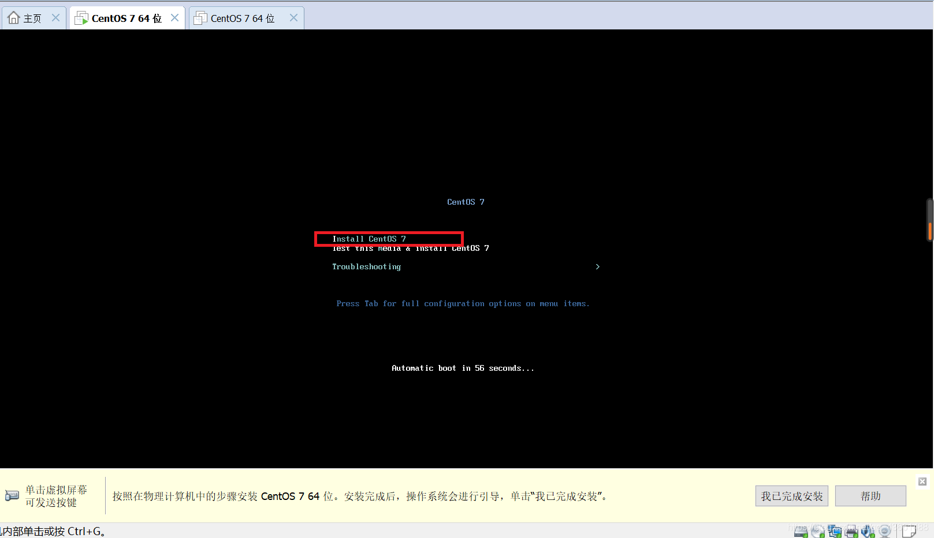The image size is (934, 538).
Task: Click the CentOS 7 boot menu title
Action: tap(466, 202)
